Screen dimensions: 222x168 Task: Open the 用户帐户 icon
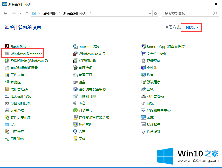click(7, 131)
